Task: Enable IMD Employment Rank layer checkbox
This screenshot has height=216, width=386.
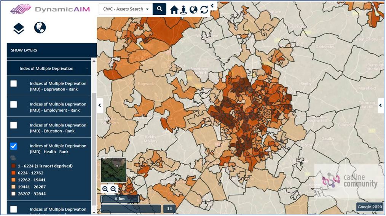Action: tap(14, 104)
